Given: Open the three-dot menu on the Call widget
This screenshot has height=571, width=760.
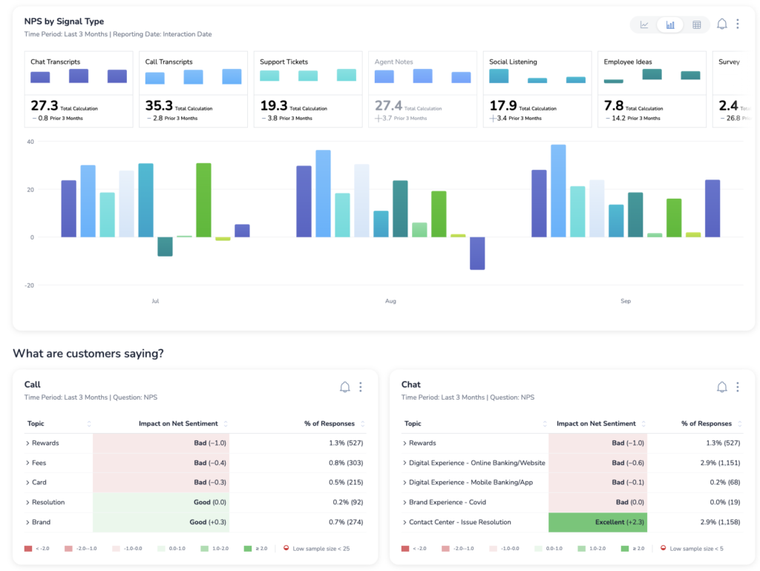Looking at the screenshot, I should pos(361,386).
